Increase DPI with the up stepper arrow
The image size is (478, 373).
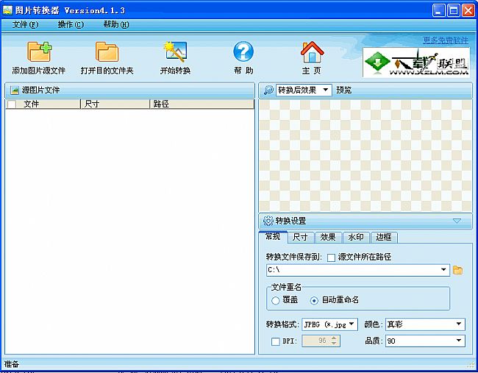coord(334,338)
